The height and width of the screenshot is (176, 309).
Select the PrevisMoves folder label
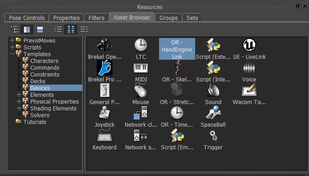point(39,40)
